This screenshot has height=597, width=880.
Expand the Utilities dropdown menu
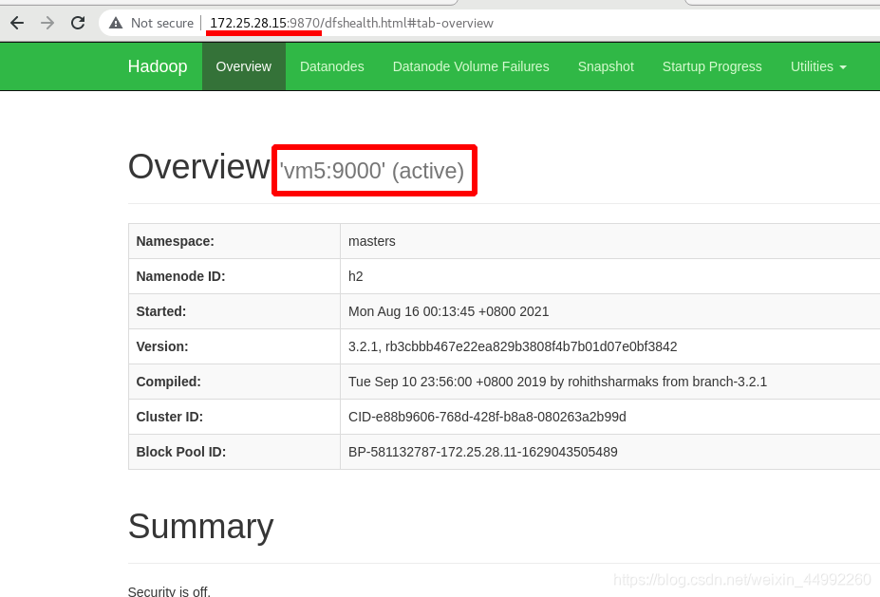(818, 66)
